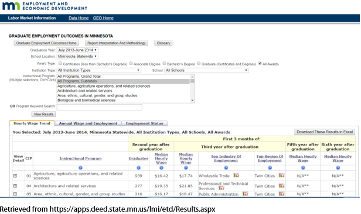Click help icon under second-year Median Hourly Wage
Viewport: 361px width, 214px height.
coord(161,168)
